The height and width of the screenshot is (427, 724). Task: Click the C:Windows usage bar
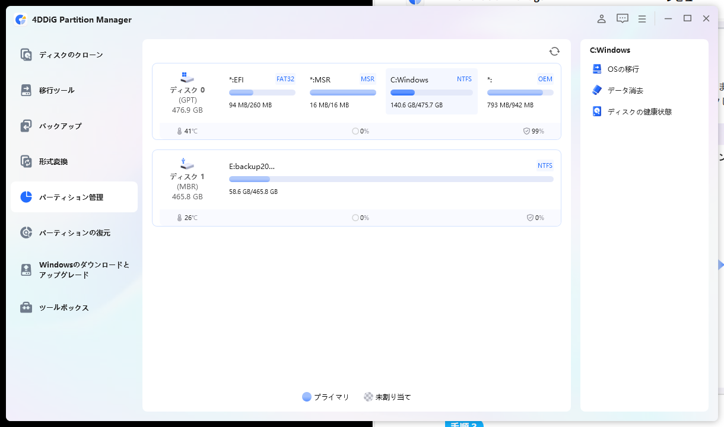click(x=431, y=93)
